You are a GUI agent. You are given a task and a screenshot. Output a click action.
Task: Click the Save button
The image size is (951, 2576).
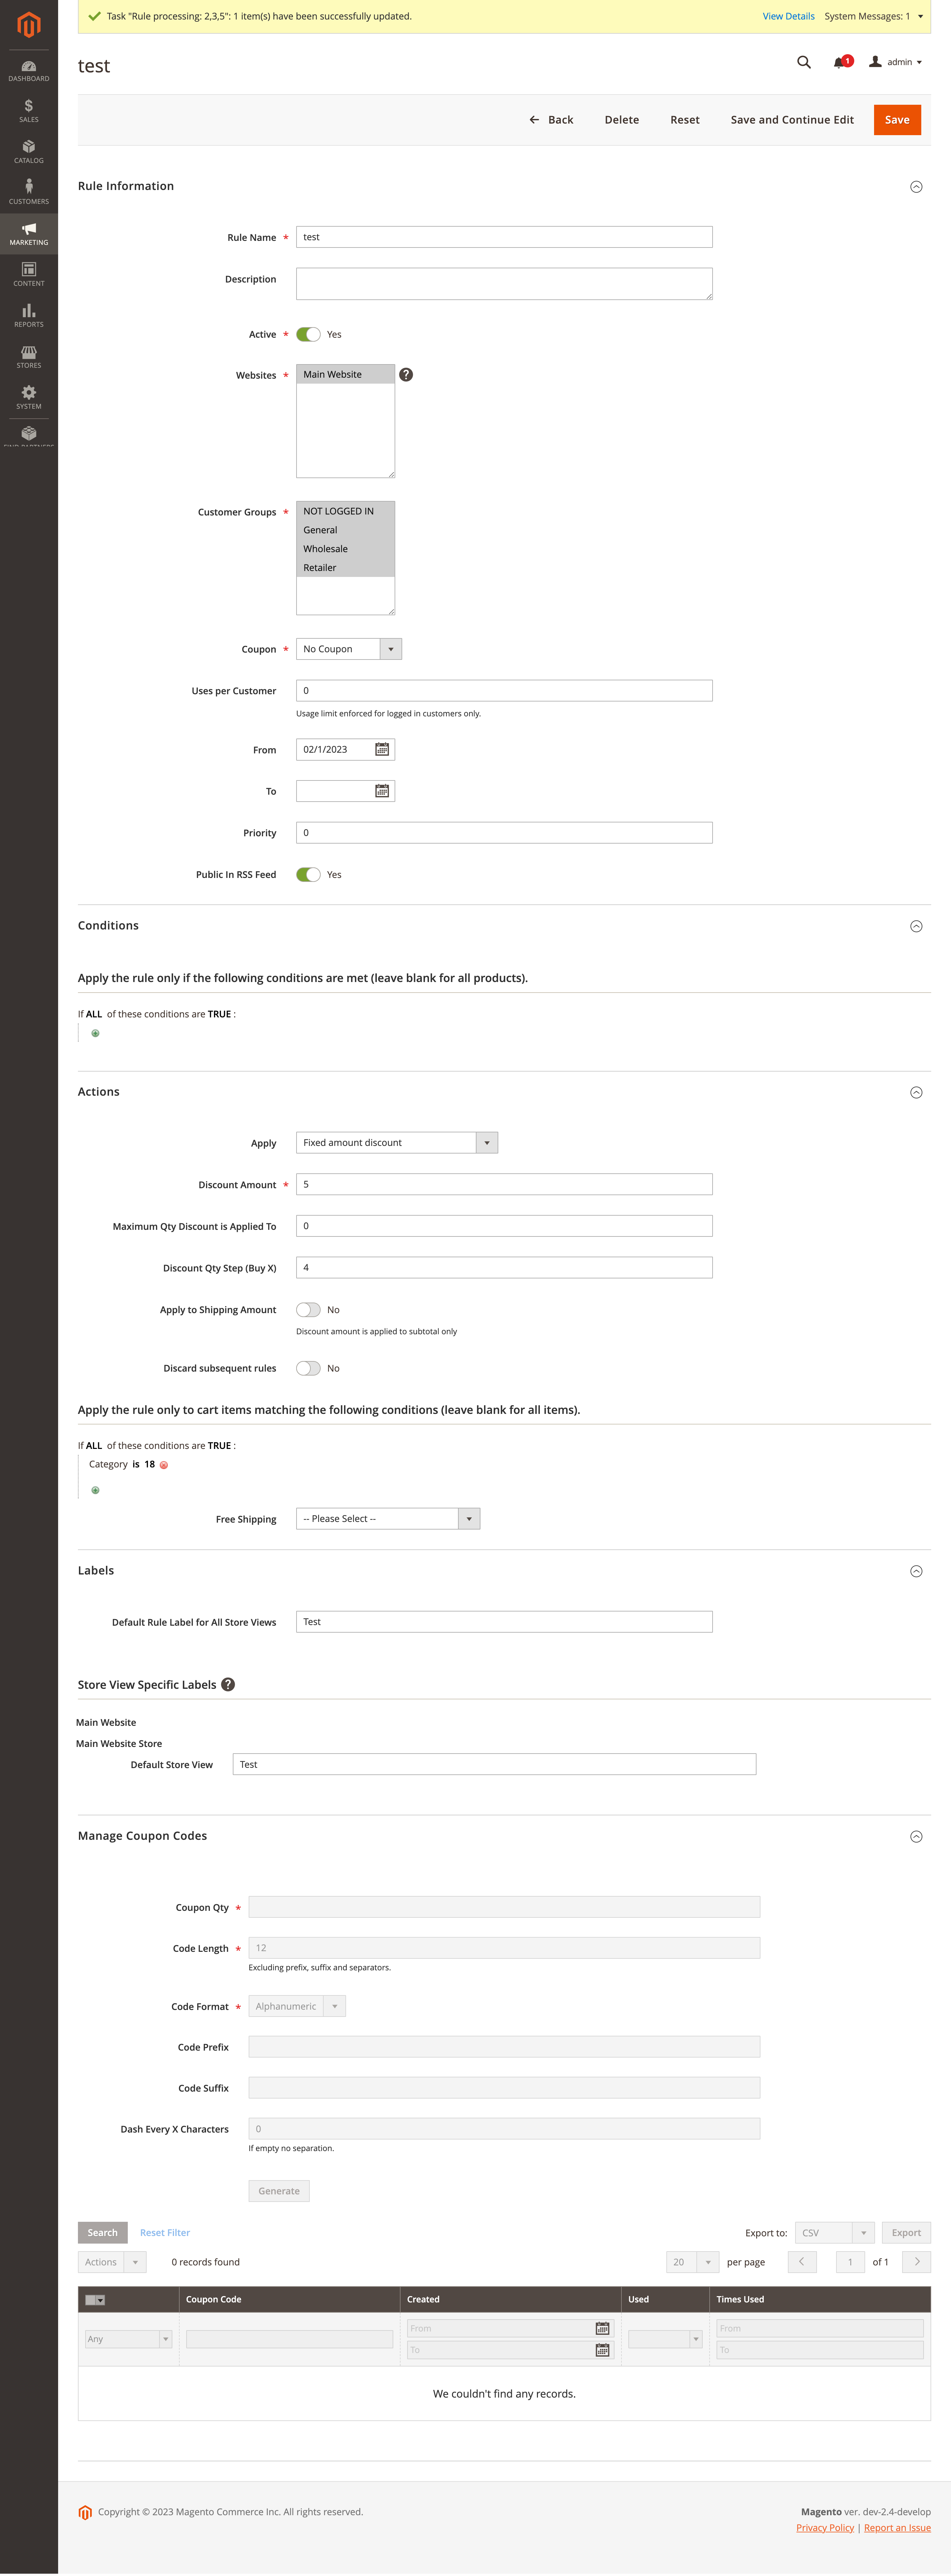[896, 119]
